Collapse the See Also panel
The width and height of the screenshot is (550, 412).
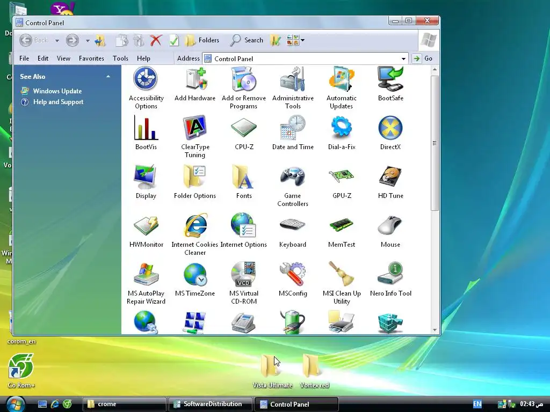[108, 76]
